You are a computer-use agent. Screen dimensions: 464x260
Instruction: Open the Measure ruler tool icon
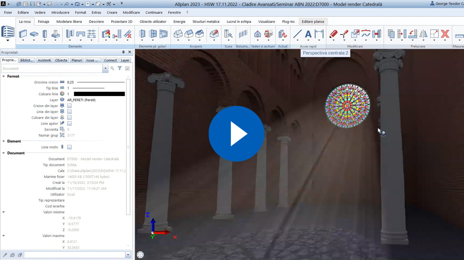pos(459,36)
